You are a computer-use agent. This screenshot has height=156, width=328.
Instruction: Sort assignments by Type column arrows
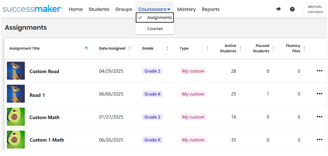point(207,48)
